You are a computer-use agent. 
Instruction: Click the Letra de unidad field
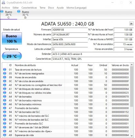click(x=70, y=49)
